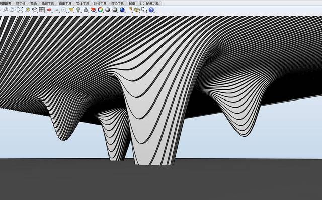Toggle the padlock Lock objects icon
322x200 pixels.
86,10
